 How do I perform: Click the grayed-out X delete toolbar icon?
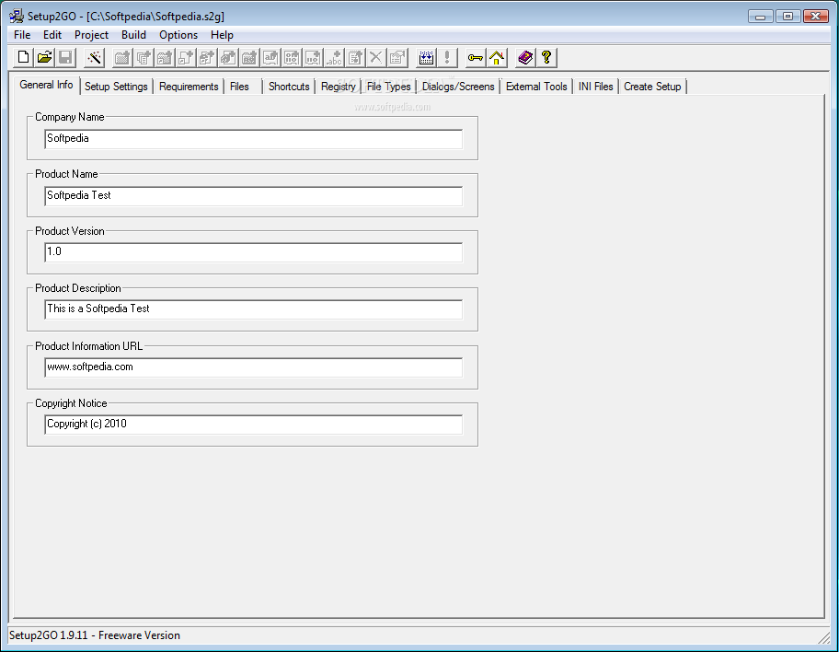pos(376,57)
